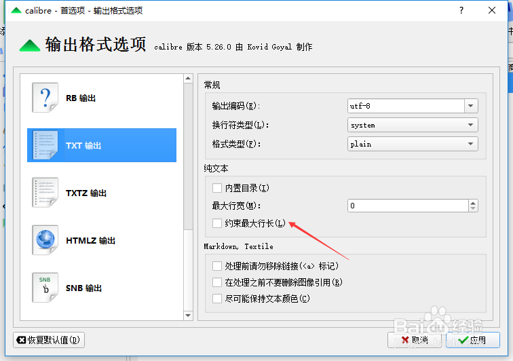Image resolution: width=513 pixels, height=361 pixels.
Task: Click the TXTZ 输出 document icon
Action: pyautogui.click(x=45, y=193)
